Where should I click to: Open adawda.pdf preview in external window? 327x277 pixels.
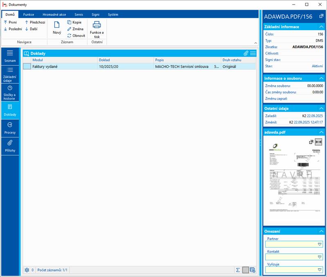pyautogui.click(x=311, y=142)
